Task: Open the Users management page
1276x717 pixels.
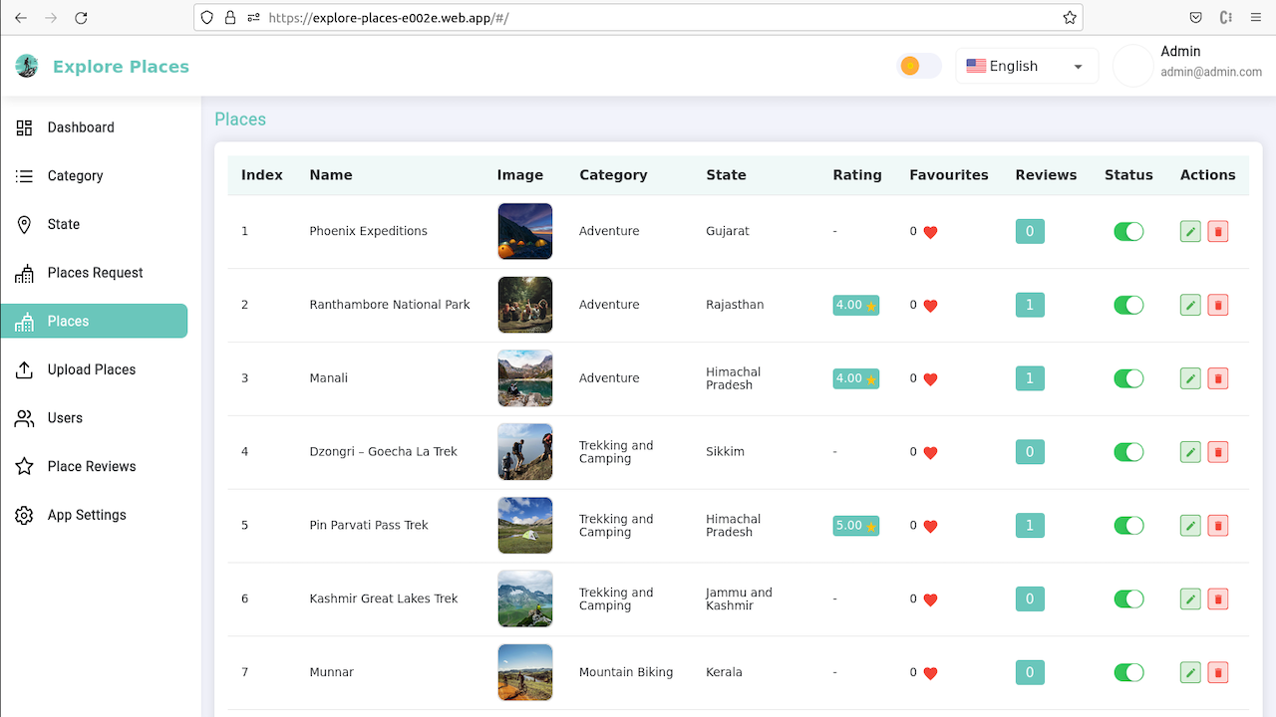Action: [66, 418]
